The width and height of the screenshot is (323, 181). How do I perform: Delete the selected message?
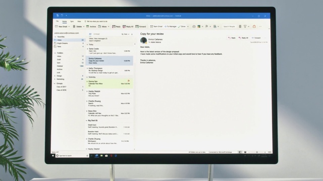pos(77,27)
